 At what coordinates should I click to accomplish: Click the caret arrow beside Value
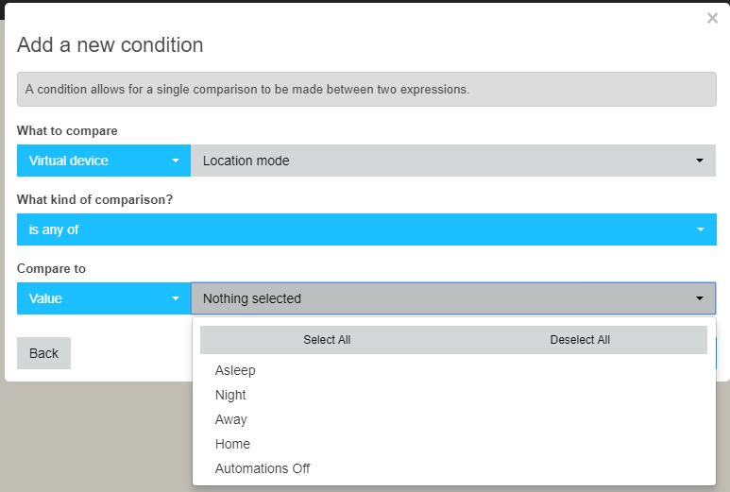[176, 298]
